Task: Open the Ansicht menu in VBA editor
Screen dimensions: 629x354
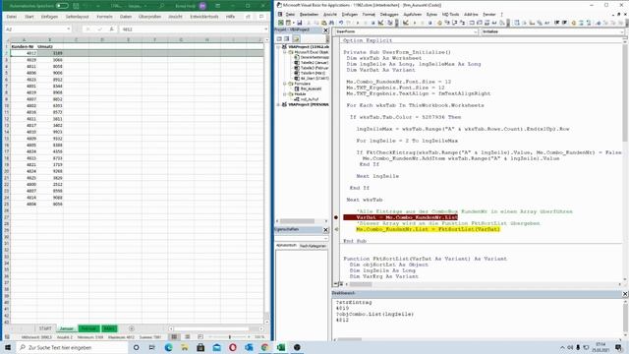Action: pyautogui.click(x=330, y=15)
